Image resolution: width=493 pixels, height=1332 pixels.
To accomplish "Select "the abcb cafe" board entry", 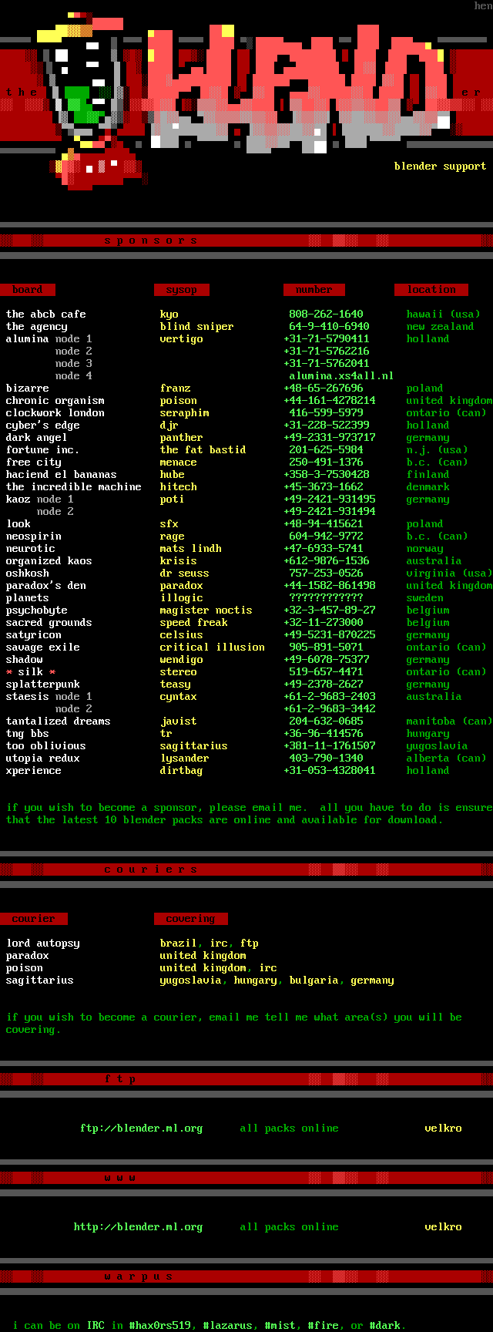I will (46, 314).
